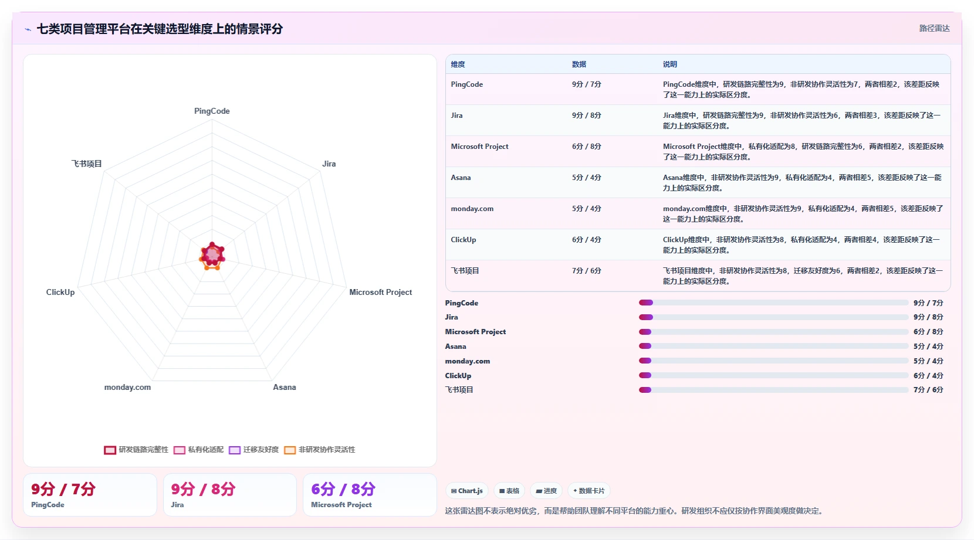This screenshot has height=540, width=974.
Task: Select the 表格 chip
Action: [x=509, y=491]
